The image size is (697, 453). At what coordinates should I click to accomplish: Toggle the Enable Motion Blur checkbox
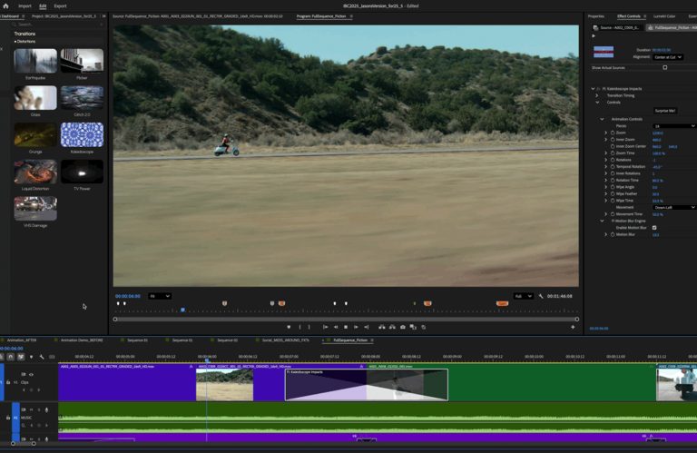click(654, 228)
